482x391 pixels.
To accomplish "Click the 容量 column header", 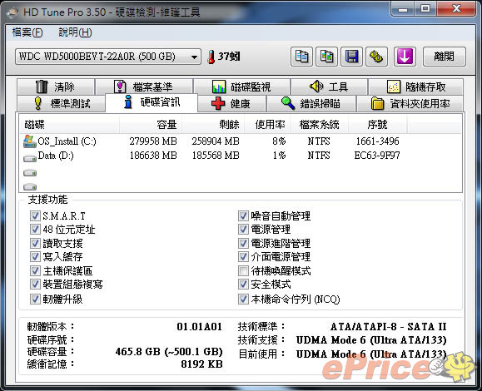I will pyautogui.click(x=151, y=125).
